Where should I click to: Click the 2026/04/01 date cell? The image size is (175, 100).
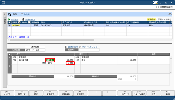pos(51,26)
